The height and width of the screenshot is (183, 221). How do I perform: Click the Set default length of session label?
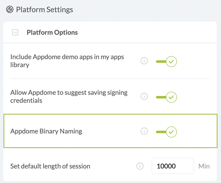pos(50,166)
